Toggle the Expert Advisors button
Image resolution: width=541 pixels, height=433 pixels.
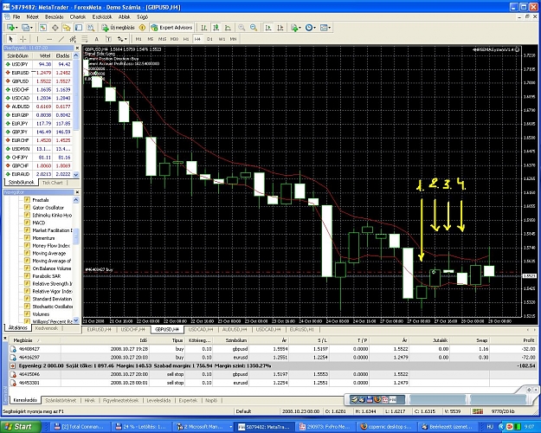point(171,28)
